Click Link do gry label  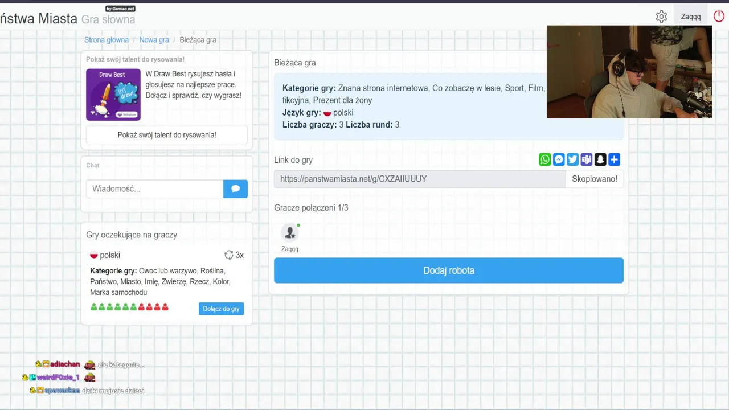293,160
